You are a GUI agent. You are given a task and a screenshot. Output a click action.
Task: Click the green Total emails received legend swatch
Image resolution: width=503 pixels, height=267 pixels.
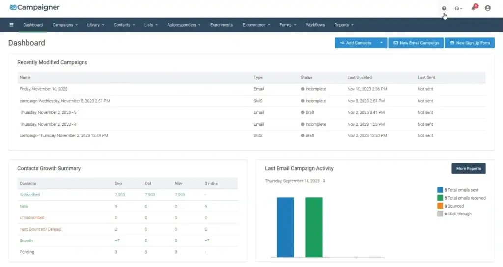click(x=440, y=198)
